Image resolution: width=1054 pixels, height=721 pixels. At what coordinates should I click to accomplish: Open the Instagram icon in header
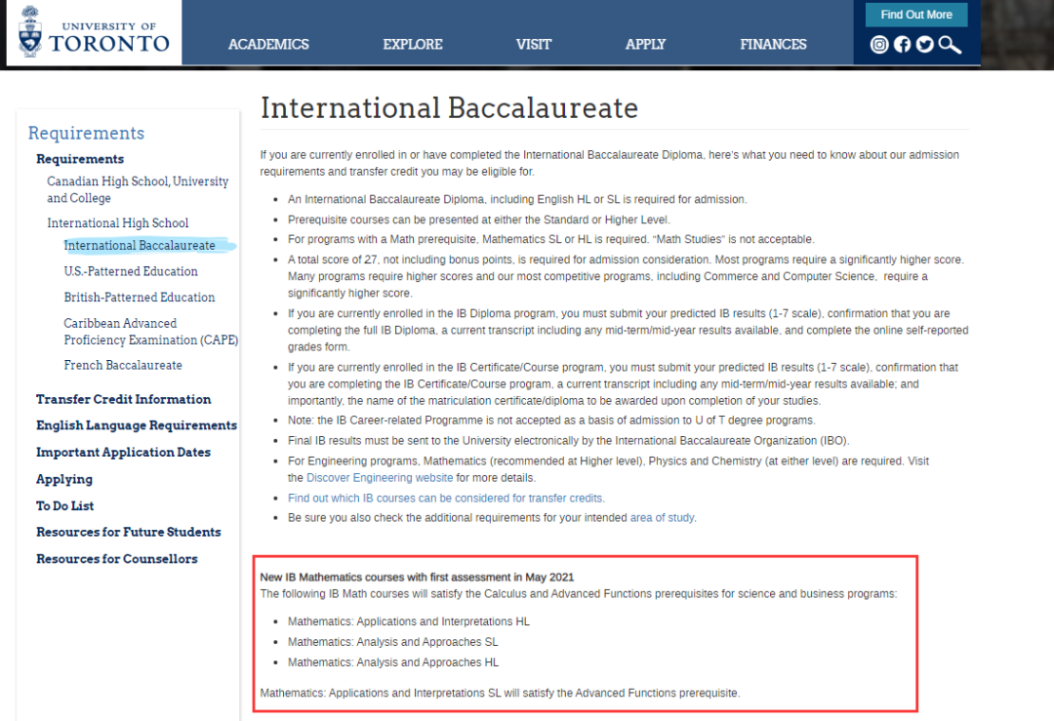pos(879,44)
